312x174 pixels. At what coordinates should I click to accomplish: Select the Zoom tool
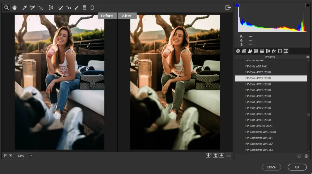pos(6,8)
